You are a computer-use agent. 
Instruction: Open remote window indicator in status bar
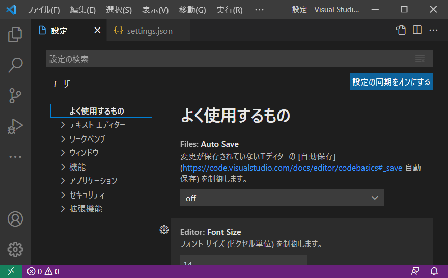tap(11, 271)
